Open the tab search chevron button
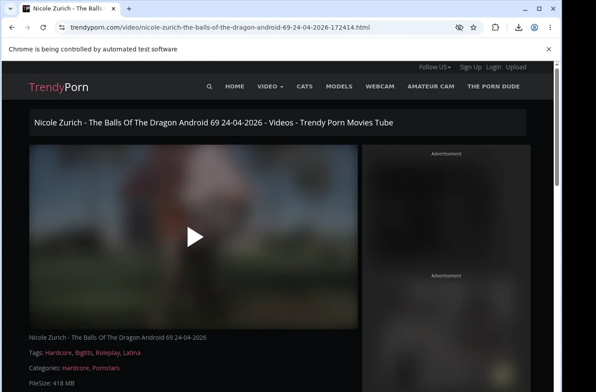This screenshot has width=596, height=392. click(x=10, y=8)
